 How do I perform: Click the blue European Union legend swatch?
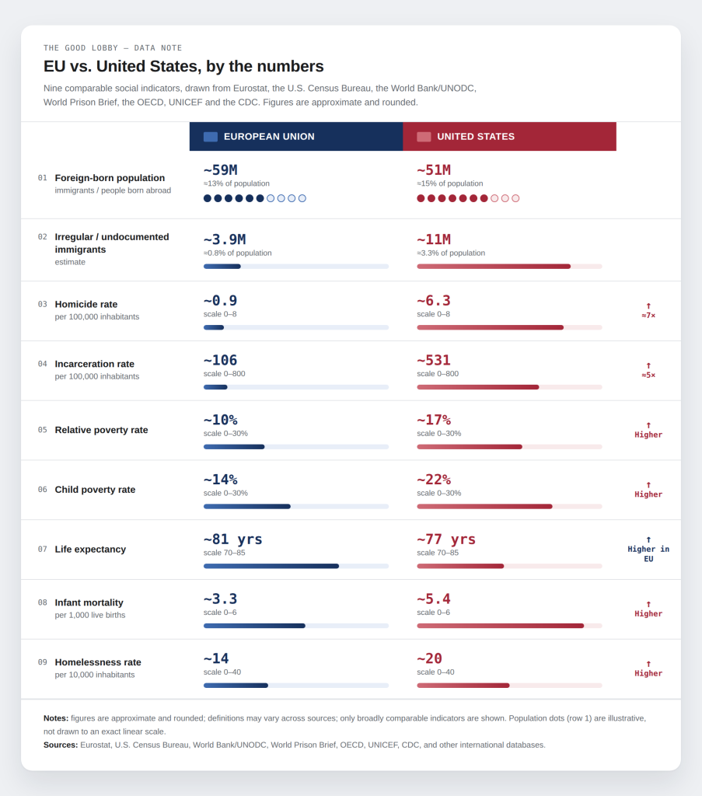coord(210,137)
